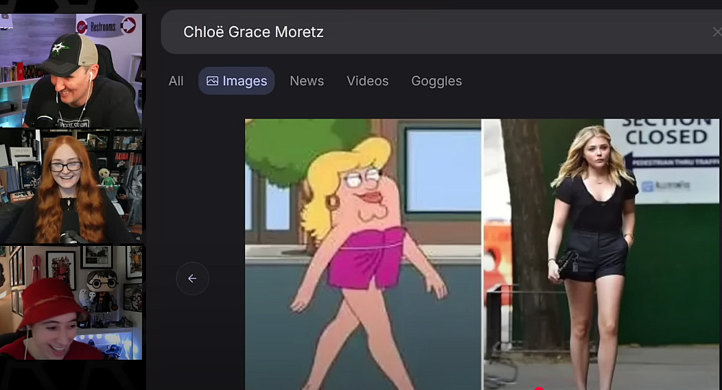The image size is (722, 390).
Task: Open the News tab
Action: [x=307, y=81]
